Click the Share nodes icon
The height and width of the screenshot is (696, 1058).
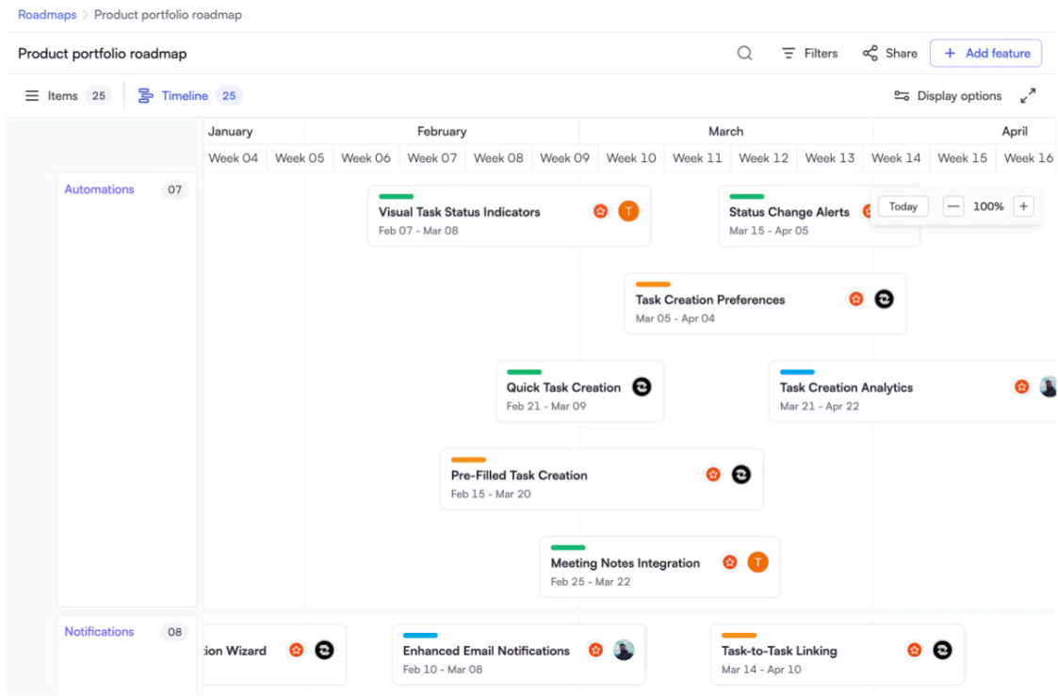click(x=871, y=54)
